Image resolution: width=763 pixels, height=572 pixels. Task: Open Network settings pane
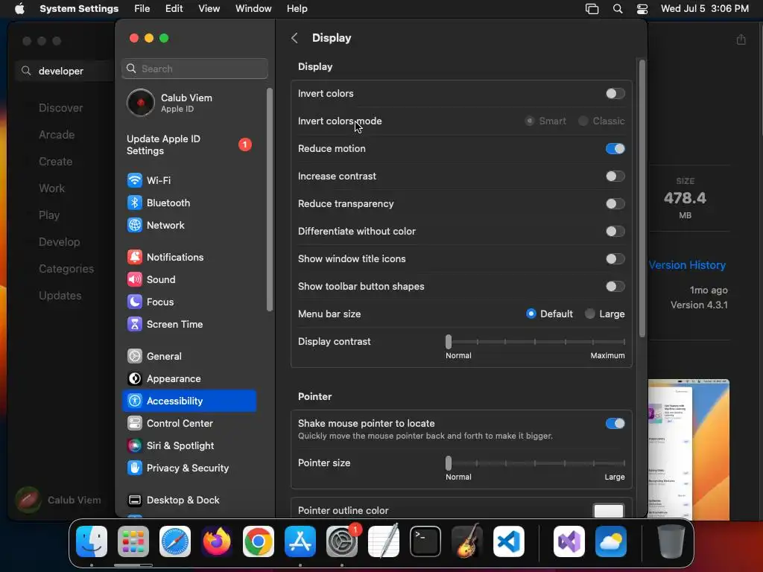click(189, 225)
